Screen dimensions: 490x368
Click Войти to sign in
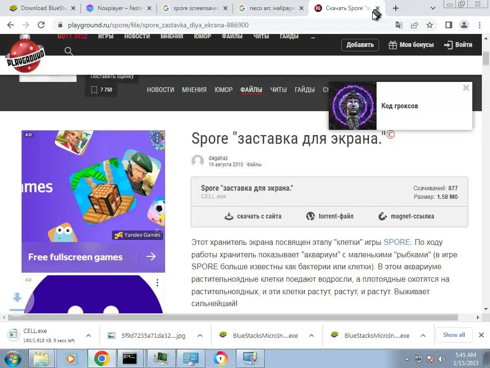coord(458,45)
